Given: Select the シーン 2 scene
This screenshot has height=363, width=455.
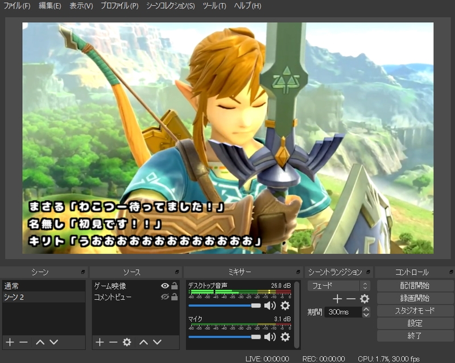Looking at the screenshot, I should [x=44, y=297].
